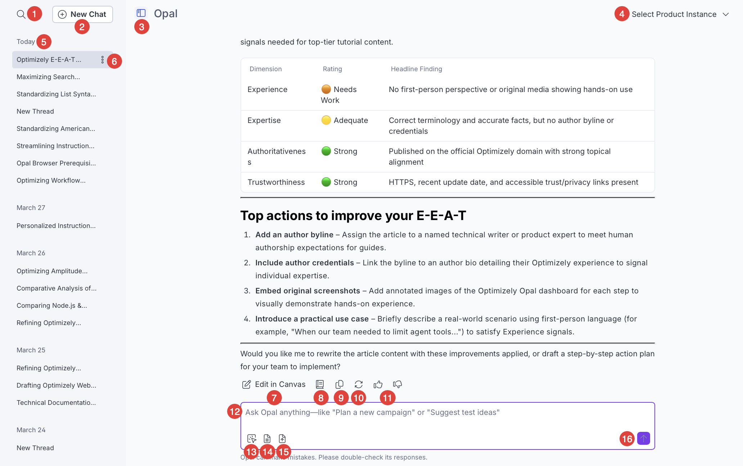Open the Optimizely E-E-A-T thread options menu
743x466 pixels.
point(103,60)
